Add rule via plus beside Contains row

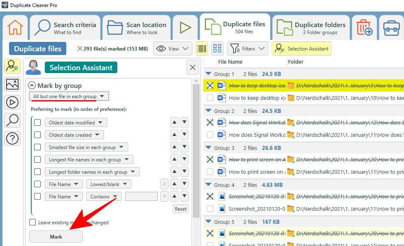pos(164,197)
